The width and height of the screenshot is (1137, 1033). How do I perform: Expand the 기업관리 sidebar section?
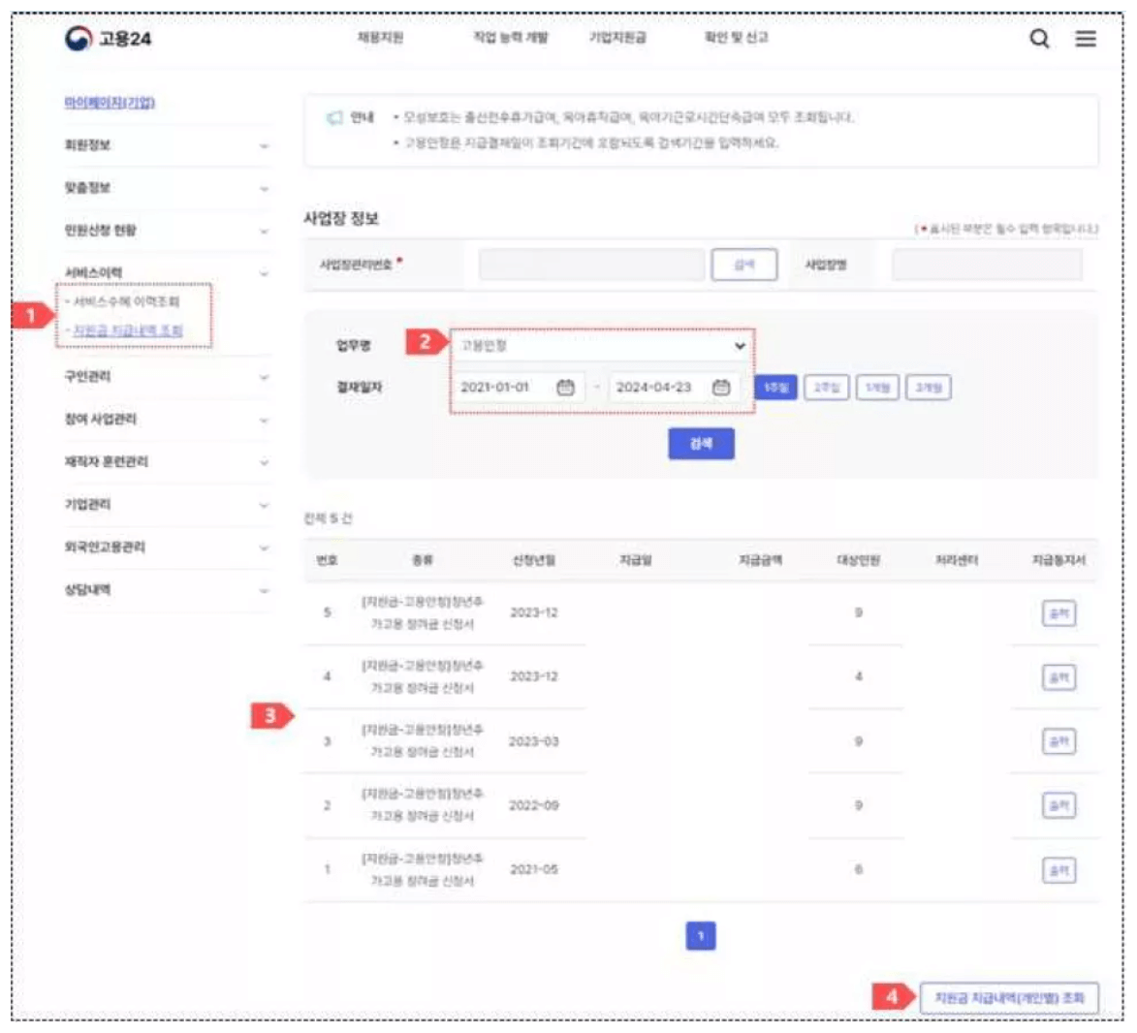[167, 505]
